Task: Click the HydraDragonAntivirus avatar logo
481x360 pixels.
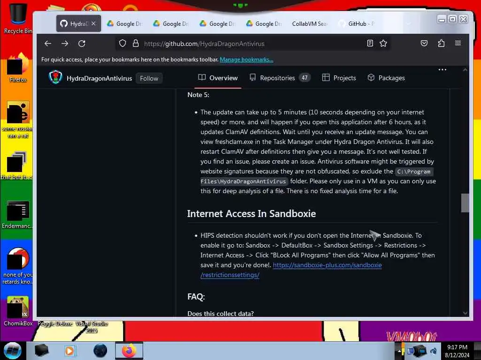Action: pyautogui.click(x=55, y=77)
